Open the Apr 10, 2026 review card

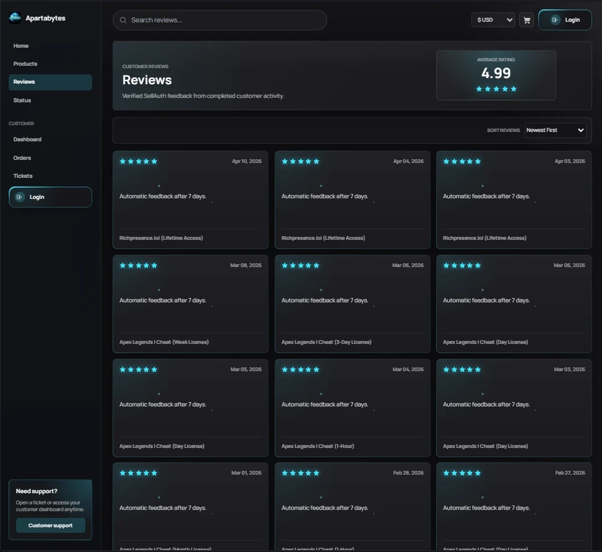coord(191,200)
